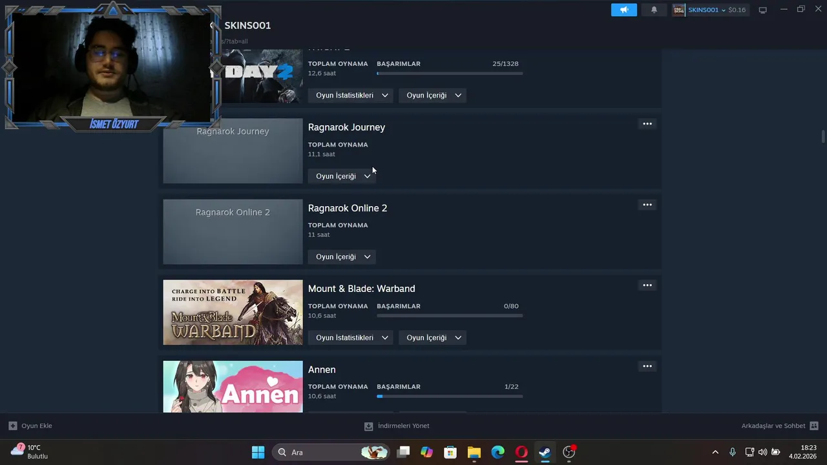Click the Warband achievements progress bar
Image resolution: width=827 pixels, height=465 pixels.
click(450, 316)
